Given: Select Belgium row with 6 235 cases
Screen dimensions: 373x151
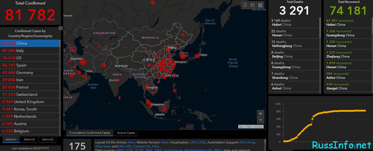Looking at the screenshot, I should pyautogui.click(x=30, y=131).
